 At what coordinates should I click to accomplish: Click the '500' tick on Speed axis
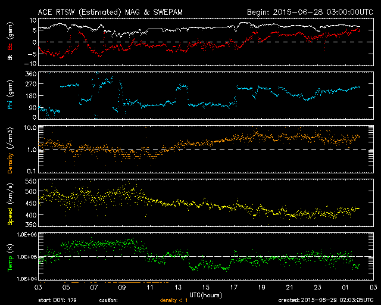pos(31,191)
